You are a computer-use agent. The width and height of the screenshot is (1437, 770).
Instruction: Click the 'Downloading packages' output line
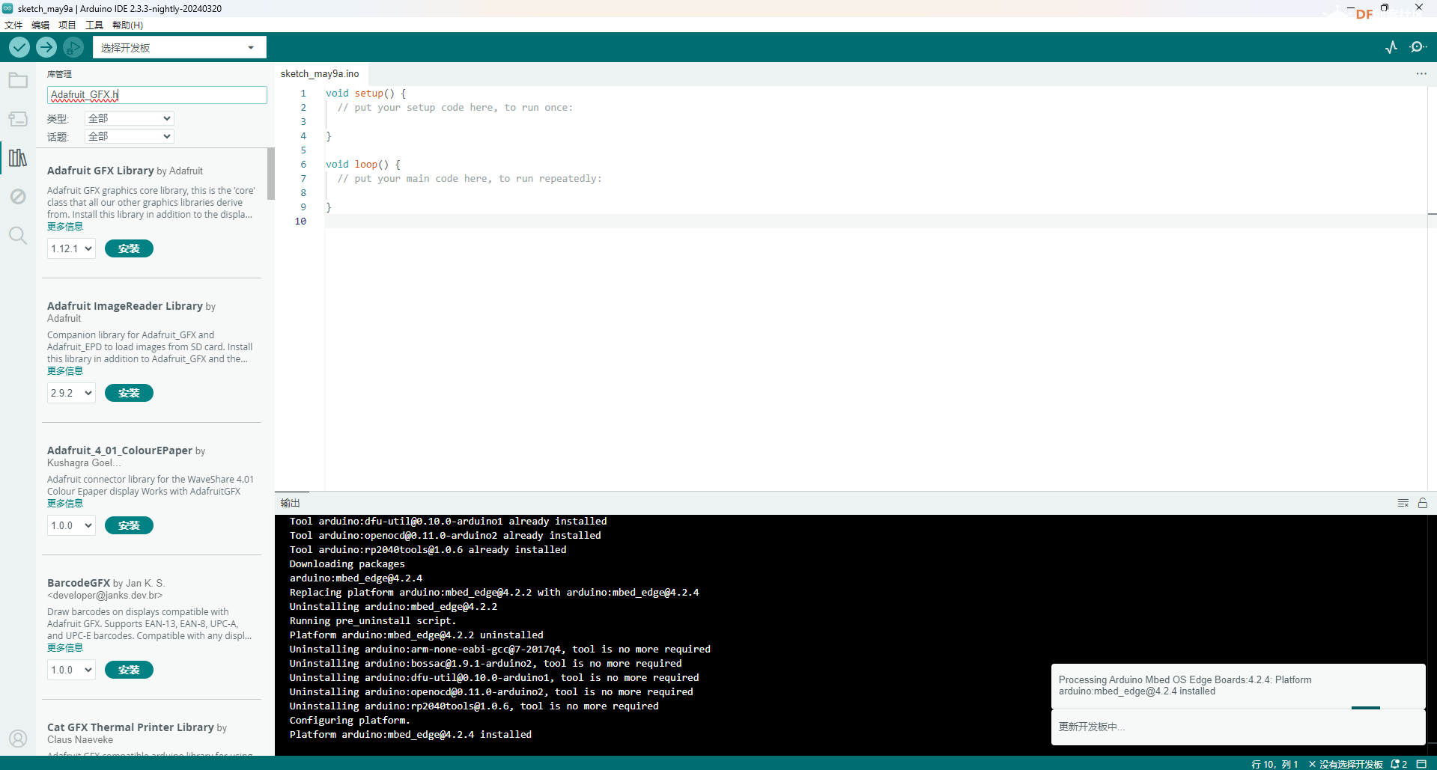[x=347, y=564]
